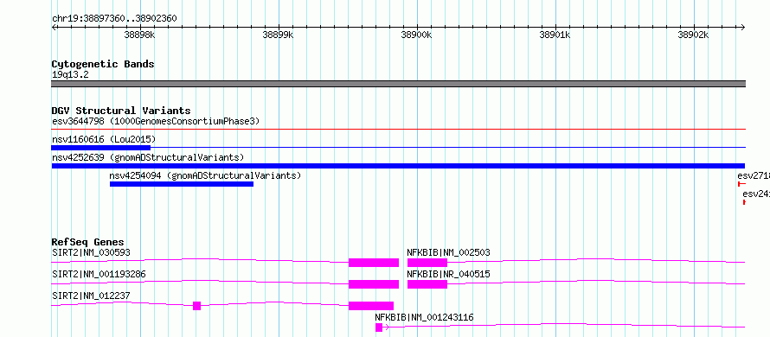Image resolution: width=770 pixels, height=337 pixels.
Task: Click the ruler's left-pointing arrow end
Action: 54,27
